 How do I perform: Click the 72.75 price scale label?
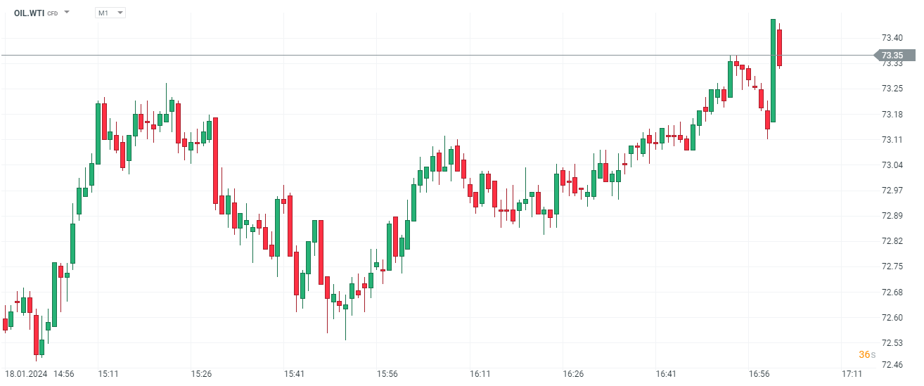click(892, 266)
